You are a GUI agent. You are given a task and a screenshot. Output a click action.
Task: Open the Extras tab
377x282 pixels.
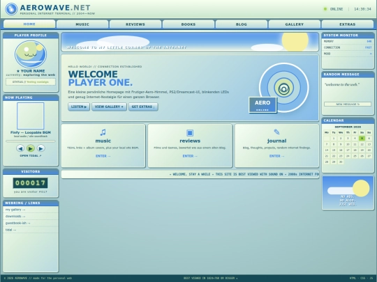click(x=348, y=24)
